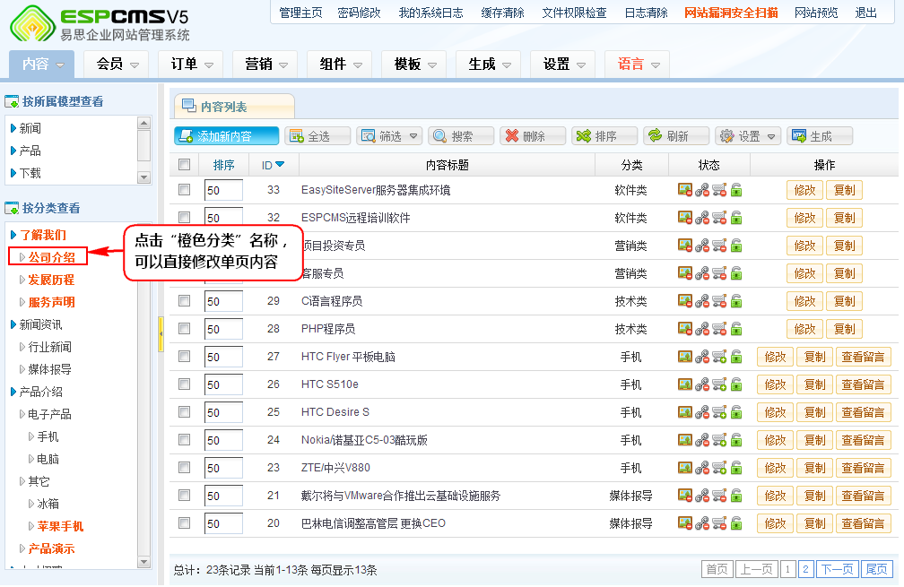Open 网站漏洞安全扫描 link
This screenshot has width=904, height=587.
731,13
